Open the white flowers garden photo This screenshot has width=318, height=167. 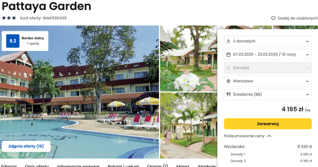(188, 58)
